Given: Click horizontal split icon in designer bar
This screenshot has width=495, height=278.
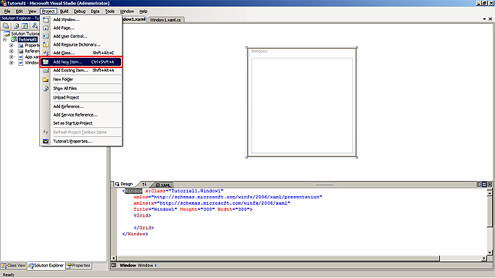Looking at the screenshot, I should [484, 185].
